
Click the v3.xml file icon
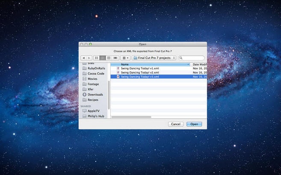pyautogui.click(x=118, y=77)
